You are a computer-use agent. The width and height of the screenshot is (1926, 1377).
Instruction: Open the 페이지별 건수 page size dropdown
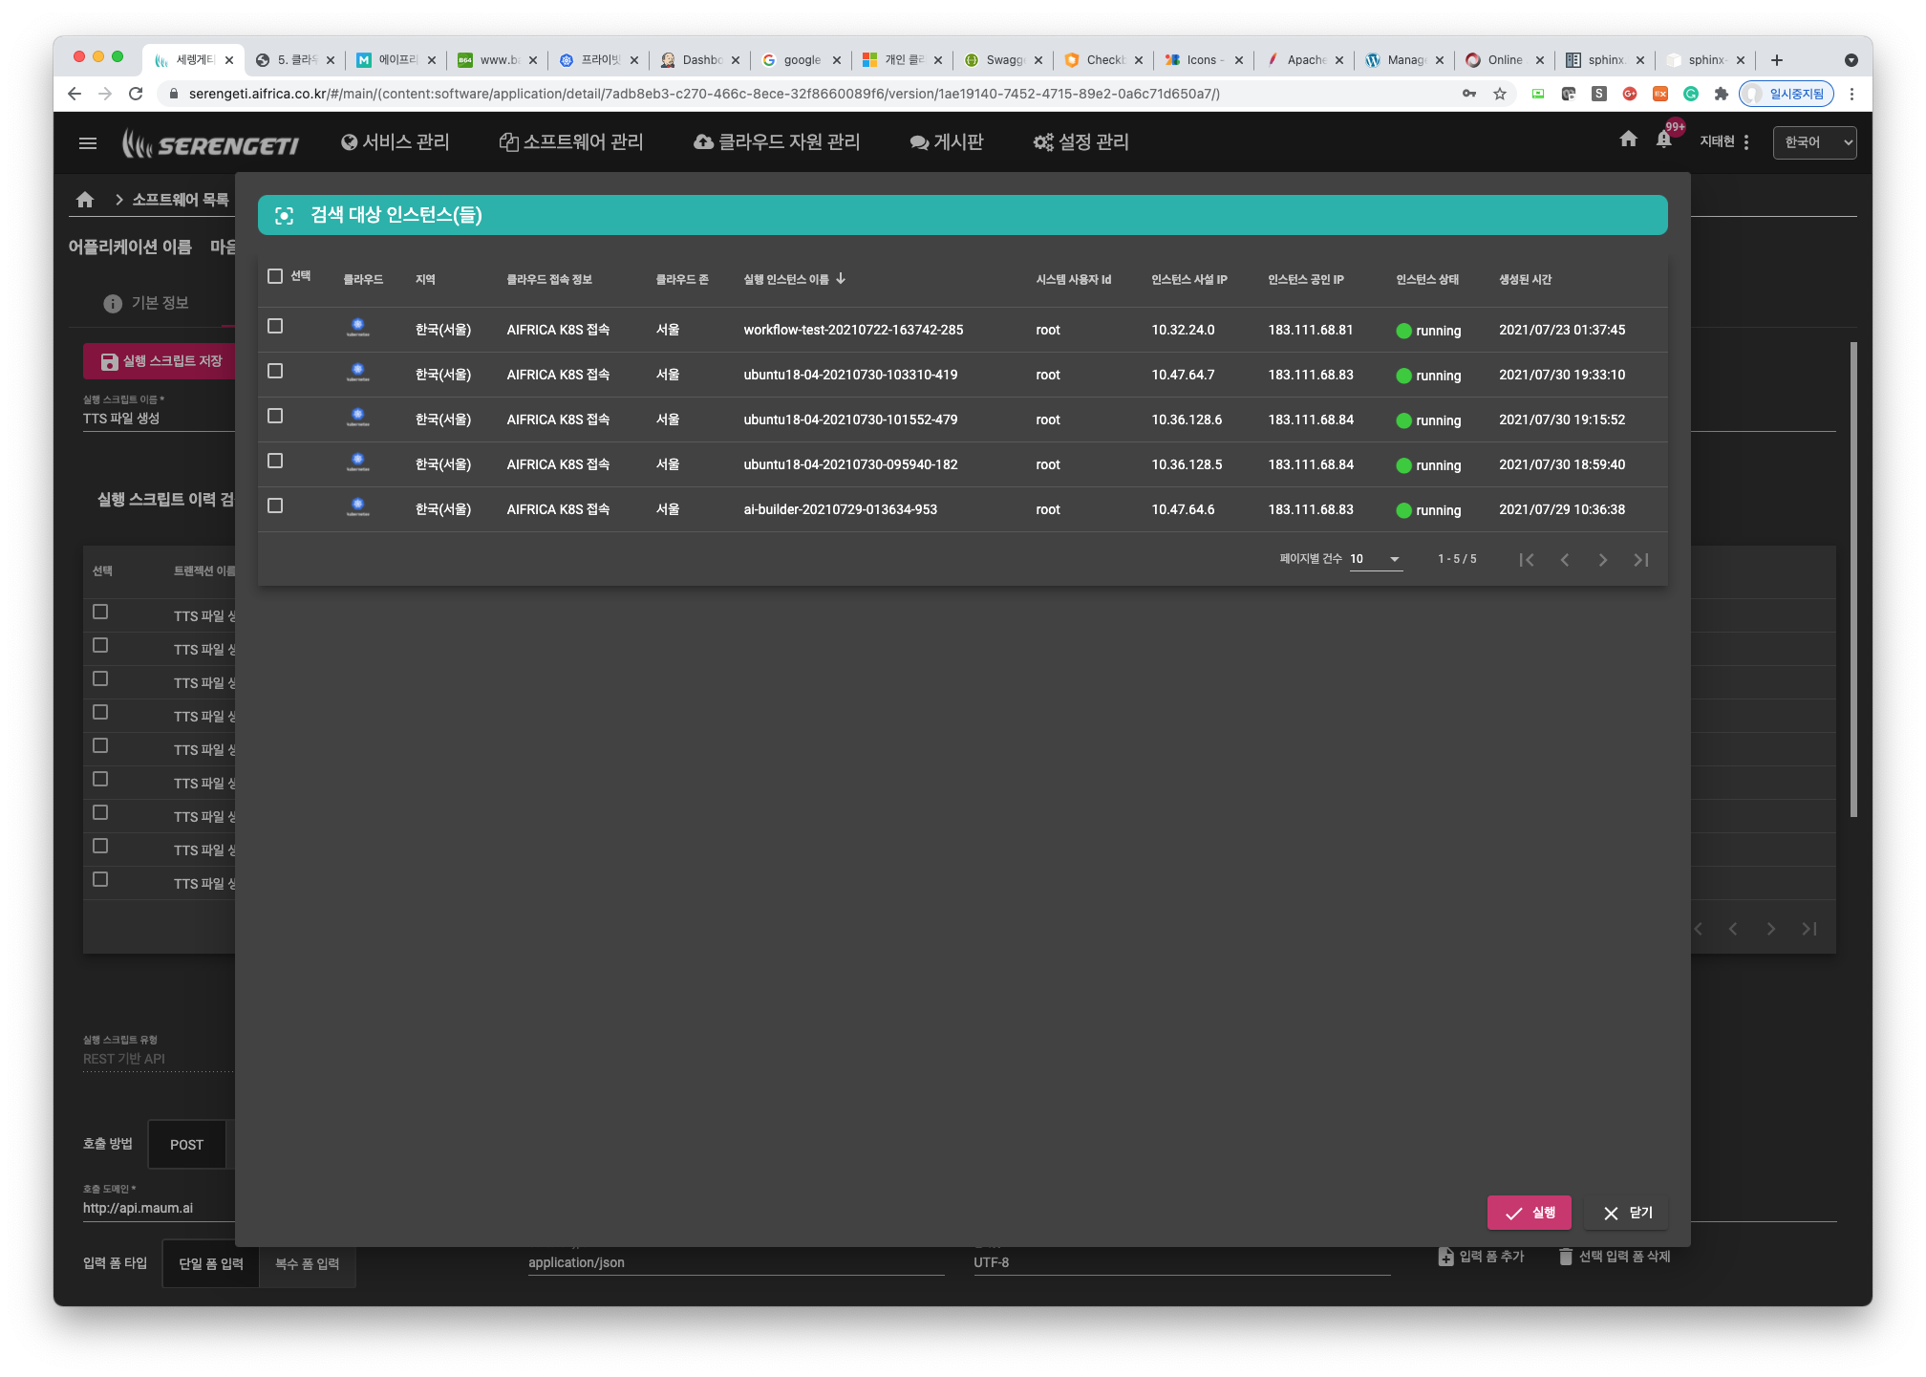(x=1376, y=559)
